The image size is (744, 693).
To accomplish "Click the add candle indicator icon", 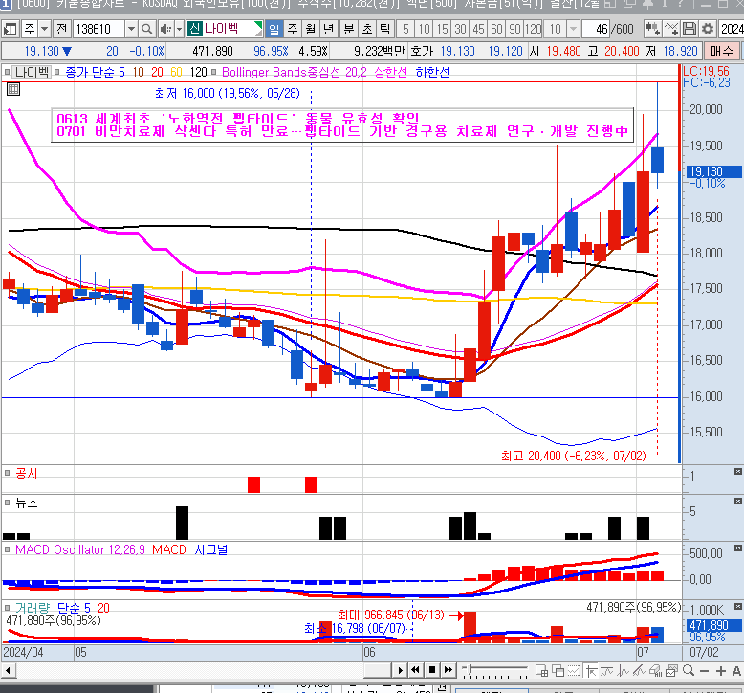I will click(x=655, y=30).
